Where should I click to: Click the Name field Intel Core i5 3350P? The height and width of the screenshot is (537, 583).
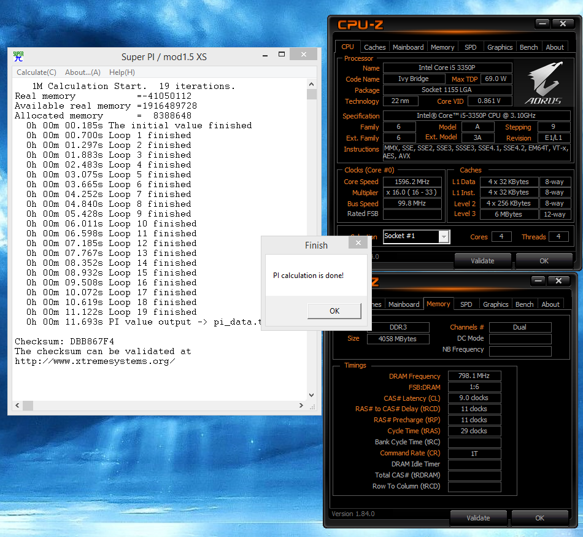[x=447, y=68]
